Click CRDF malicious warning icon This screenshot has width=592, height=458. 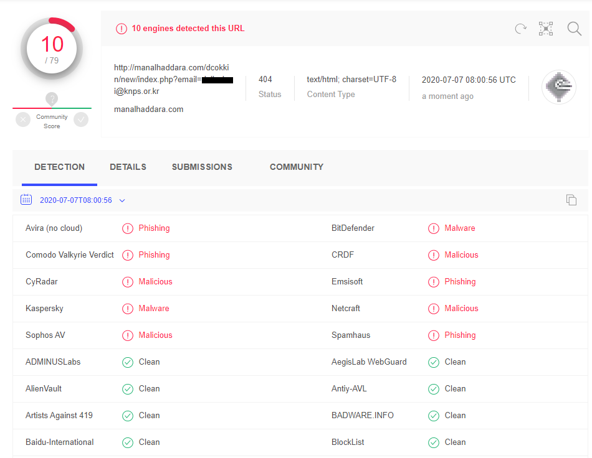click(434, 255)
